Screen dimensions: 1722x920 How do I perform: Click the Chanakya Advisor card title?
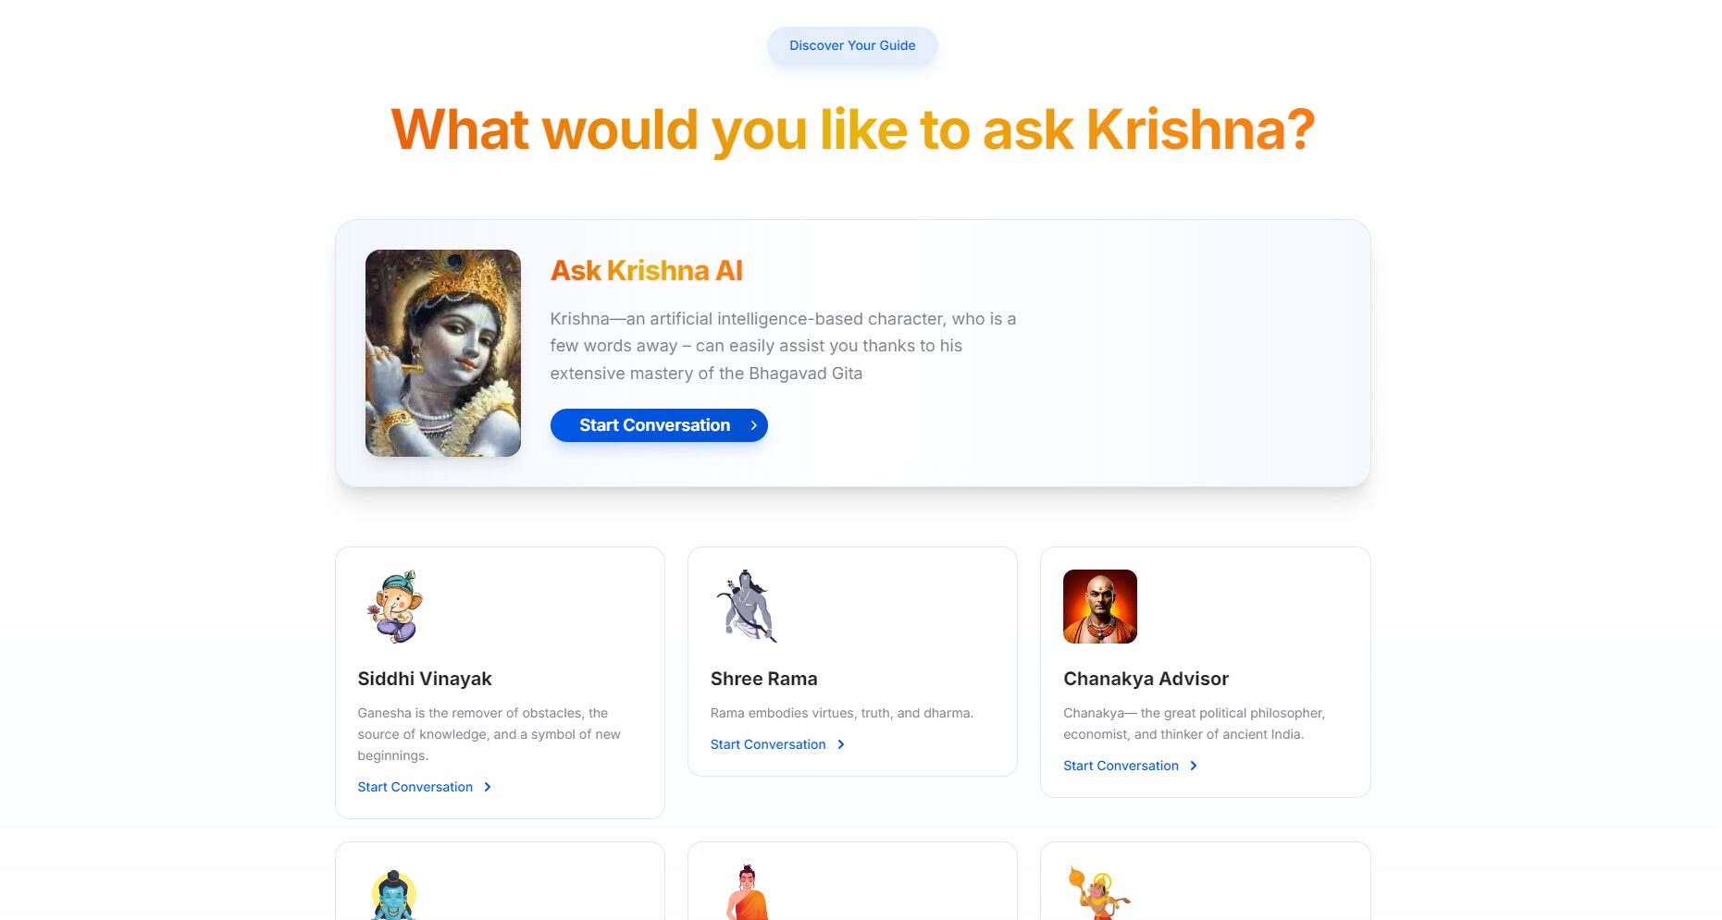point(1146,679)
